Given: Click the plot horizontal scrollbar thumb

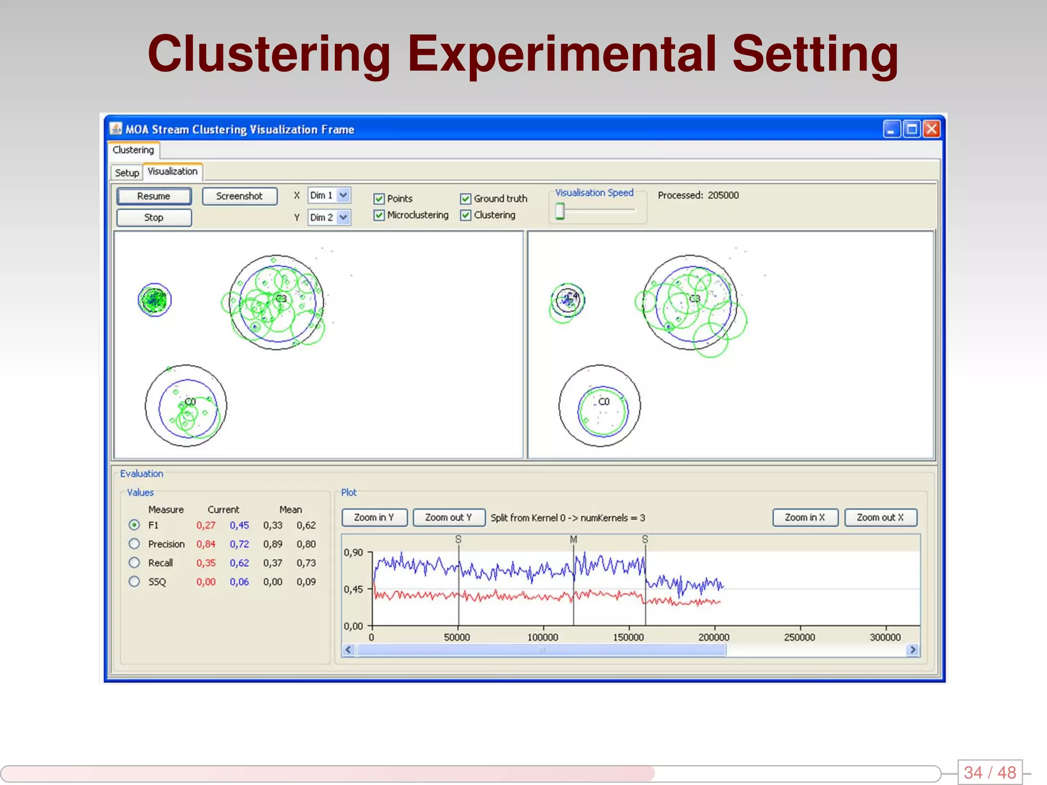Looking at the screenshot, I should (x=541, y=650).
